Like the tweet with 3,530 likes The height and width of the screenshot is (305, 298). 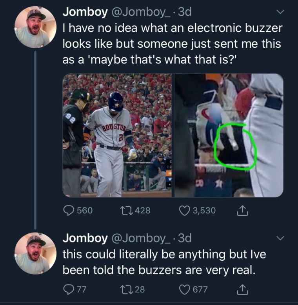tap(185, 211)
